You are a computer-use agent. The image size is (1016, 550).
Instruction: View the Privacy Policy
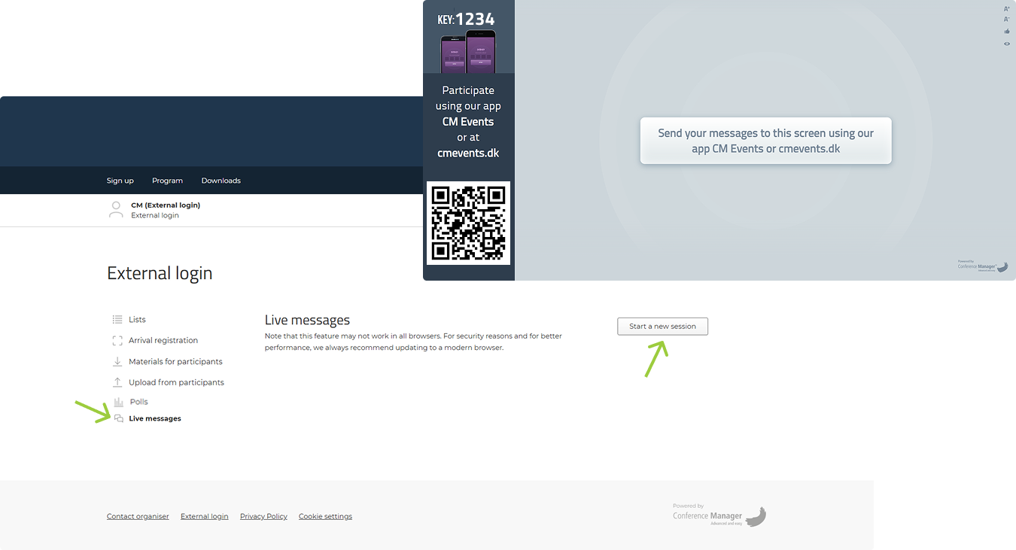263,517
